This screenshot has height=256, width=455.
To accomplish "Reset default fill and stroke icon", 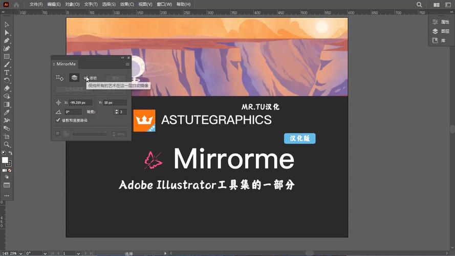I will (4, 153).
